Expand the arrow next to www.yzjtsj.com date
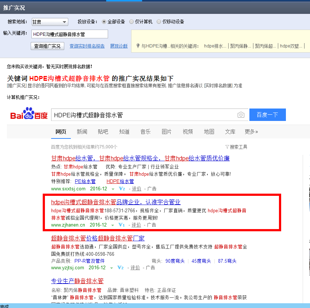 111,268
